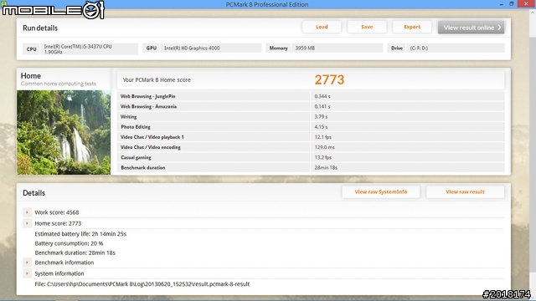Click the Intel HD Graphics 4000 field
This screenshot has height=301, width=536.
[x=211, y=48]
